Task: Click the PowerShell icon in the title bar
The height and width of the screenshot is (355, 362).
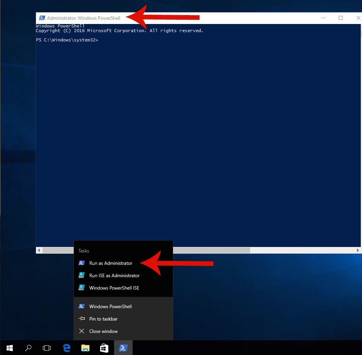Action: 42,18
